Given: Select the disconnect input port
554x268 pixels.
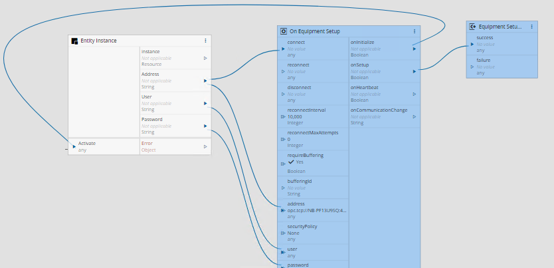Looking at the screenshot, I should click(283, 94).
